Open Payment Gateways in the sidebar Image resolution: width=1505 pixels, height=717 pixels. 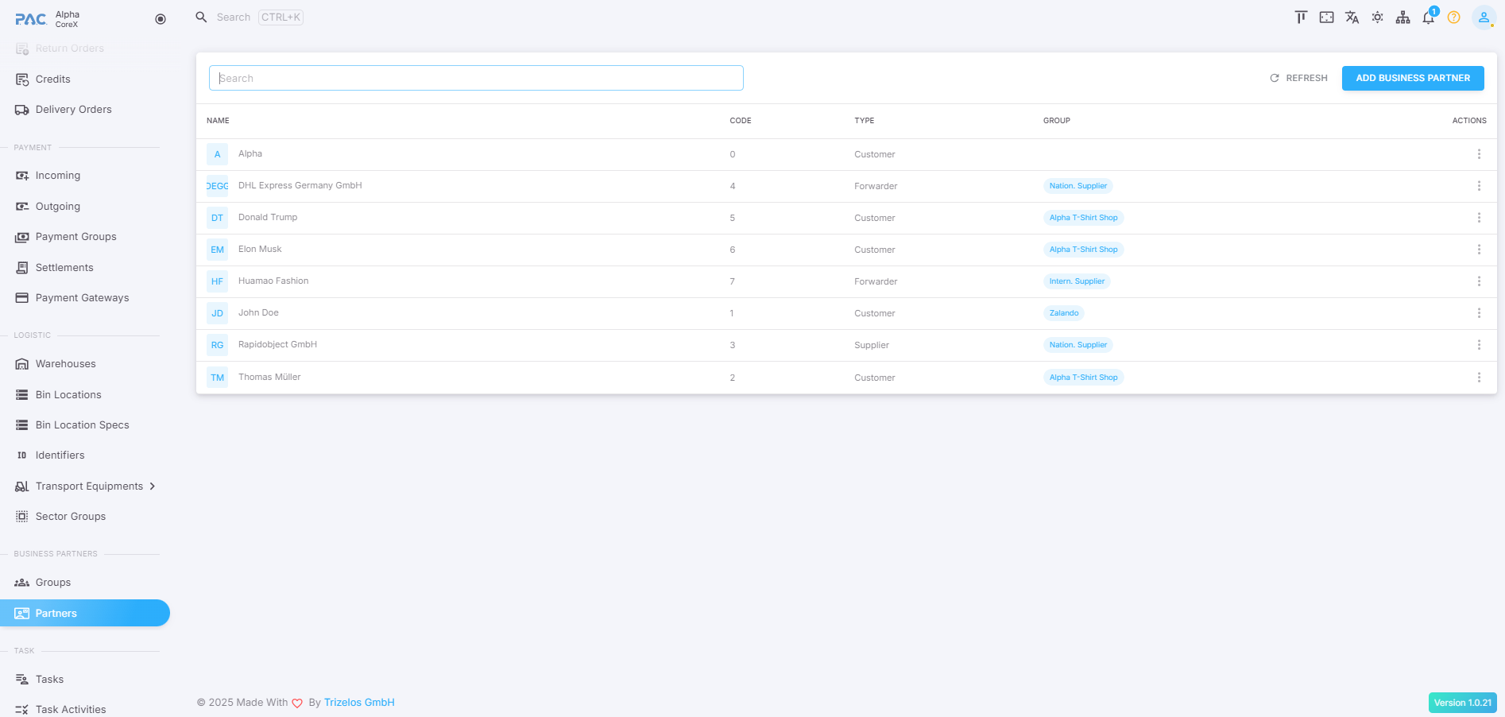click(82, 298)
